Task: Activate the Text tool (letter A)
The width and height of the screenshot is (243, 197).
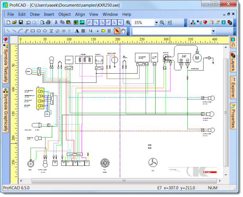Action: 77,31
